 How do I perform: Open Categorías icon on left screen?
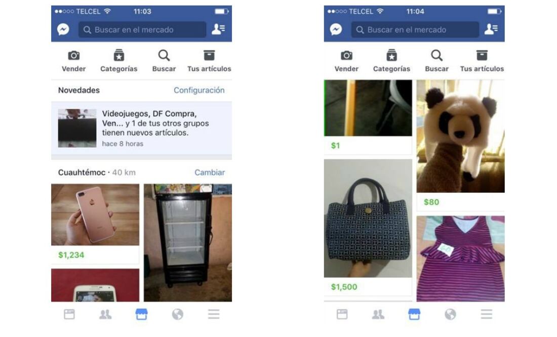pyautogui.click(x=118, y=55)
